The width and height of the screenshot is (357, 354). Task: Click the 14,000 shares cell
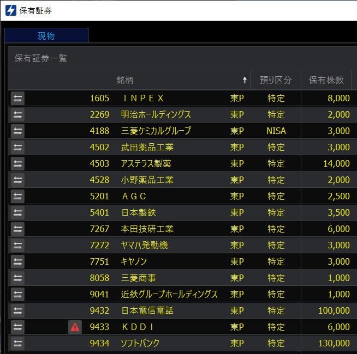click(336, 164)
